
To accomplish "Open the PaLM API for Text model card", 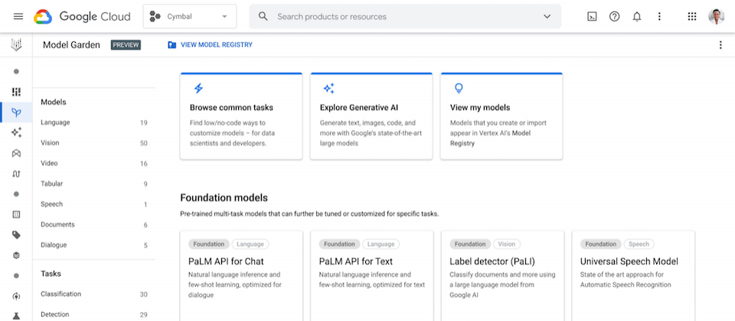I will tap(372, 276).
